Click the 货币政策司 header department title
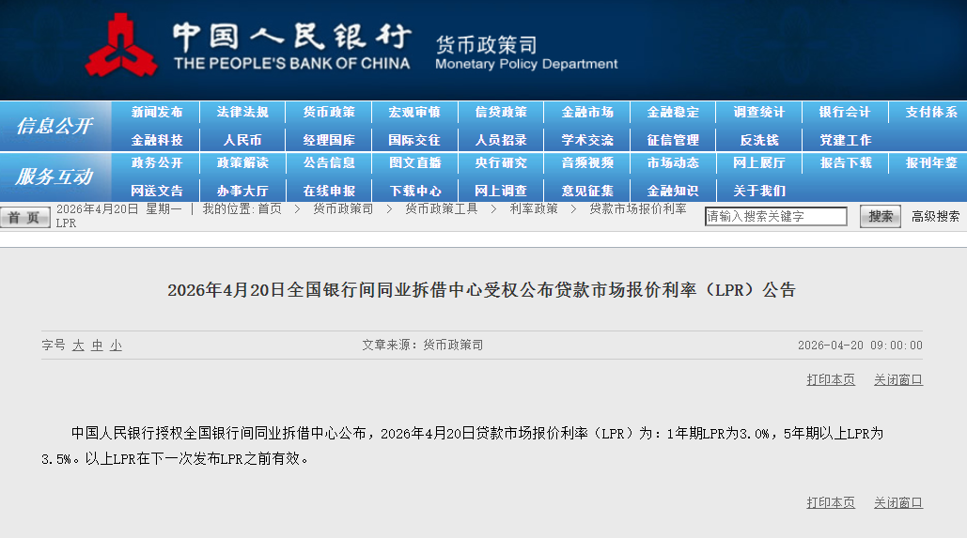Viewport: 967px width, 538px height. point(487,45)
